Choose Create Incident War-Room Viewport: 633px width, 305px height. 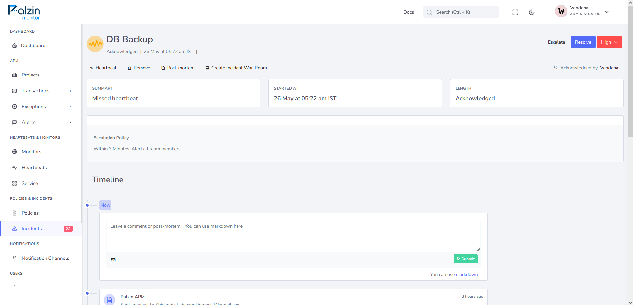(236, 68)
